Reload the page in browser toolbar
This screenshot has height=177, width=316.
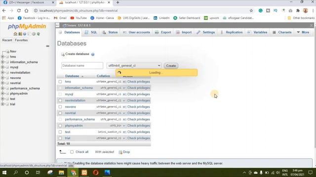(19, 10)
